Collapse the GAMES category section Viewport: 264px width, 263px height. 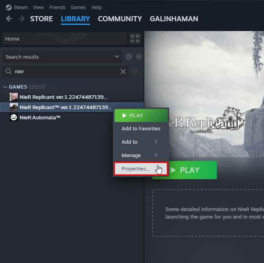tap(5, 87)
